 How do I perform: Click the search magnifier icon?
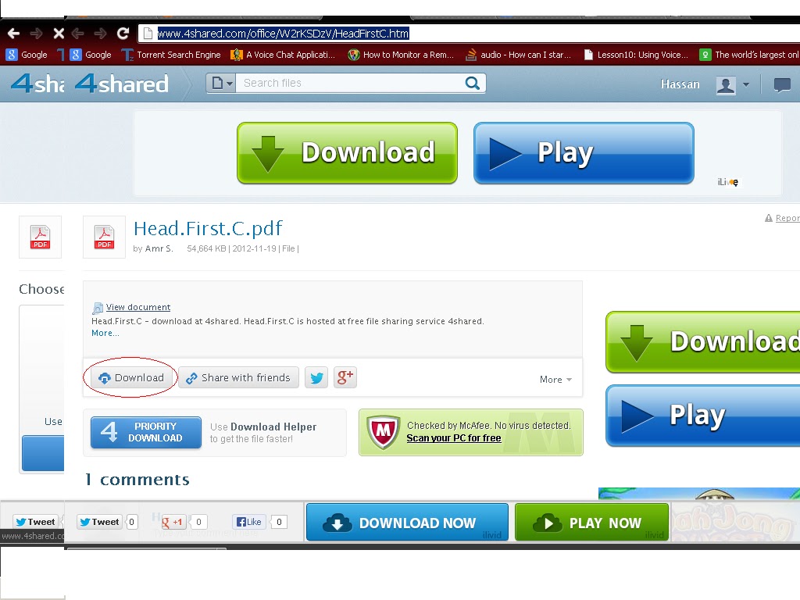pyautogui.click(x=473, y=83)
